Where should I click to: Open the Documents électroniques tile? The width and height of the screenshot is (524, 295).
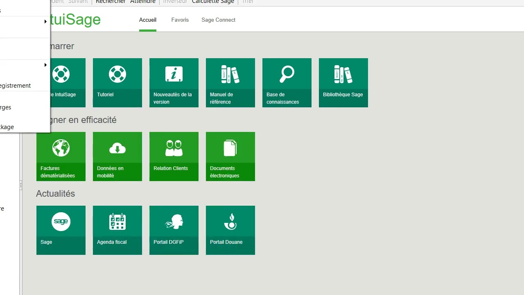click(230, 157)
